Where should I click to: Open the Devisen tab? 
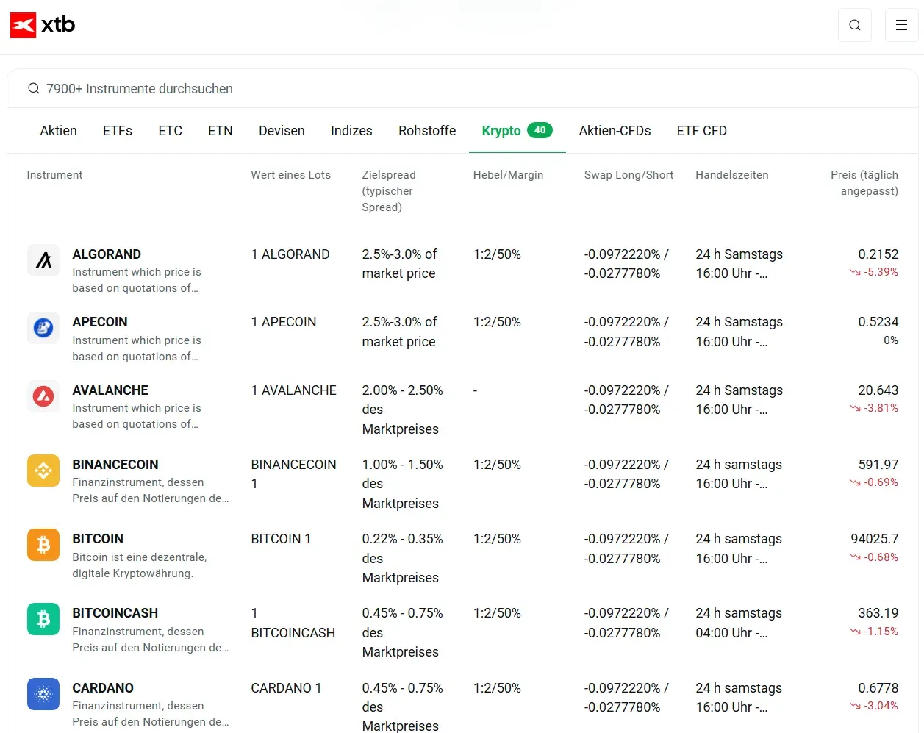282,131
